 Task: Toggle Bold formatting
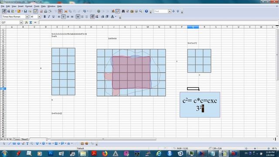(44, 17)
